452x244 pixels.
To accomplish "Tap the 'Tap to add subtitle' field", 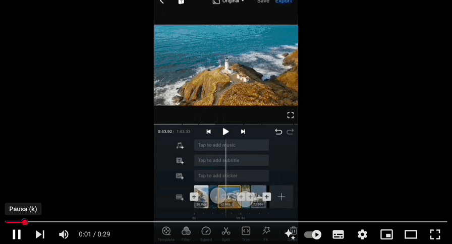I will [x=232, y=160].
